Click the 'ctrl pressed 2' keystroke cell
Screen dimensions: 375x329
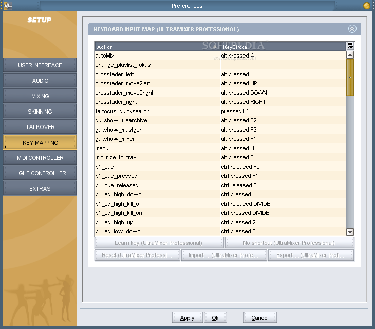pos(283,222)
